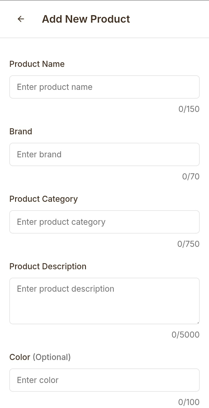Select the Enter product category input
Viewport: 209px width, 408px height.
pyautogui.click(x=105, y=222)
